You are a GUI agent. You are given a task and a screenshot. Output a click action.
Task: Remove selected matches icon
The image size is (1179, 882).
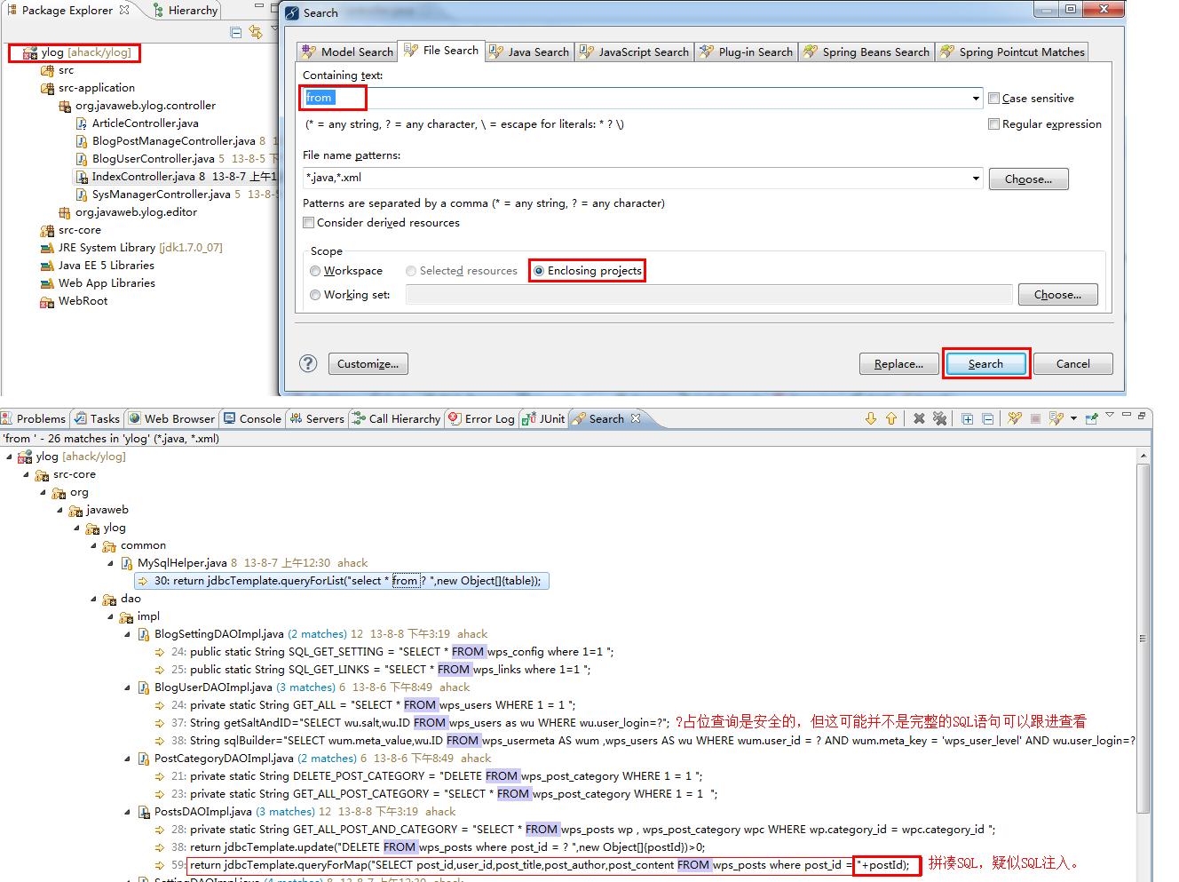tap(919, 418)
